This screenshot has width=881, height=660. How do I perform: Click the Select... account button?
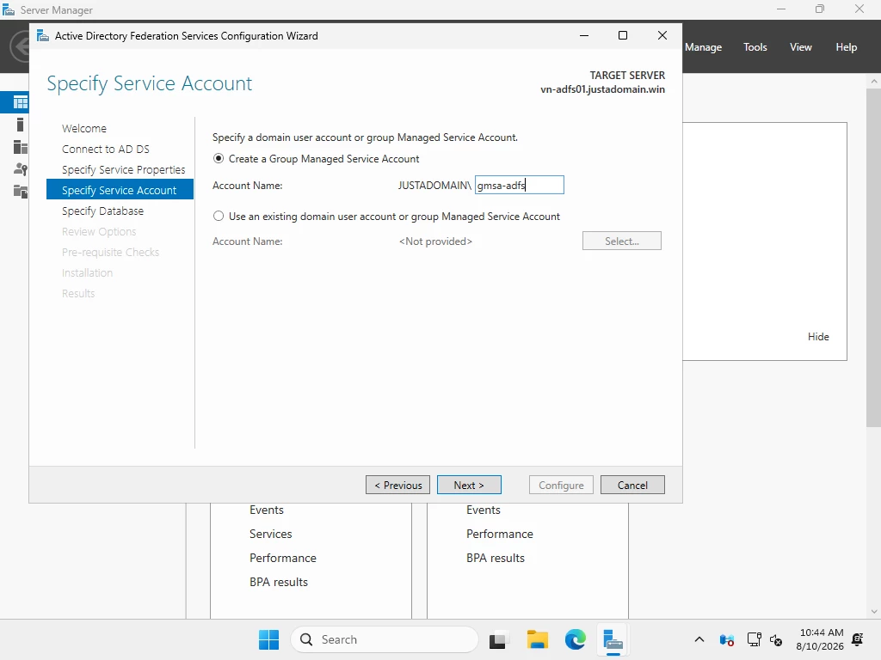(622, 241)
